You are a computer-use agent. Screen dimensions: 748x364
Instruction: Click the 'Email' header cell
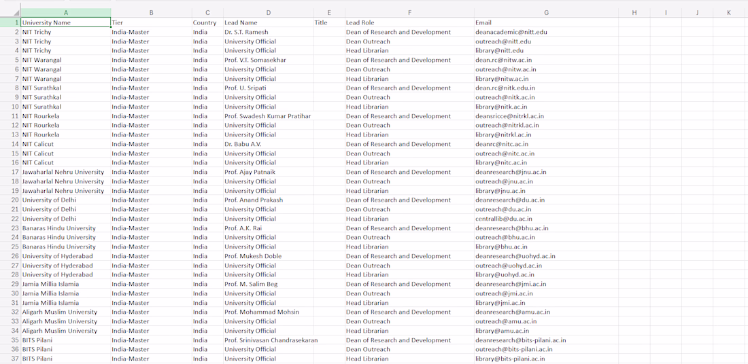546,22
